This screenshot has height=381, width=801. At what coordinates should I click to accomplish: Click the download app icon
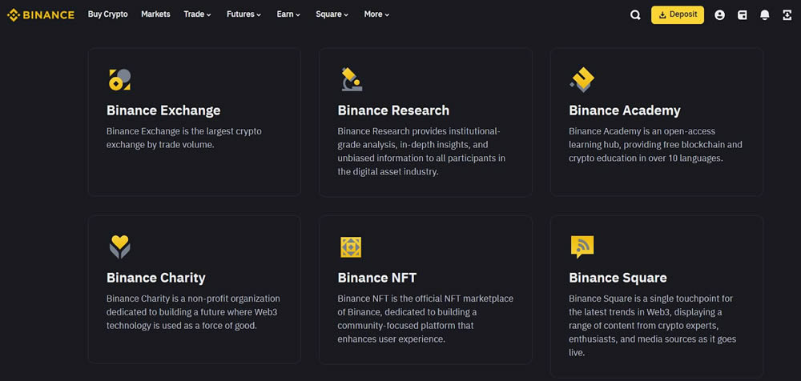point(787,14)
